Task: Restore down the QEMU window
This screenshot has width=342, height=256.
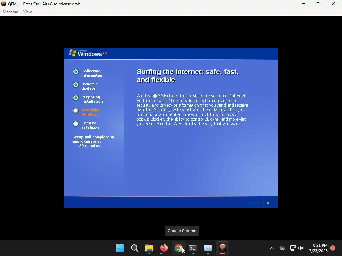Action: click(318, 4)
